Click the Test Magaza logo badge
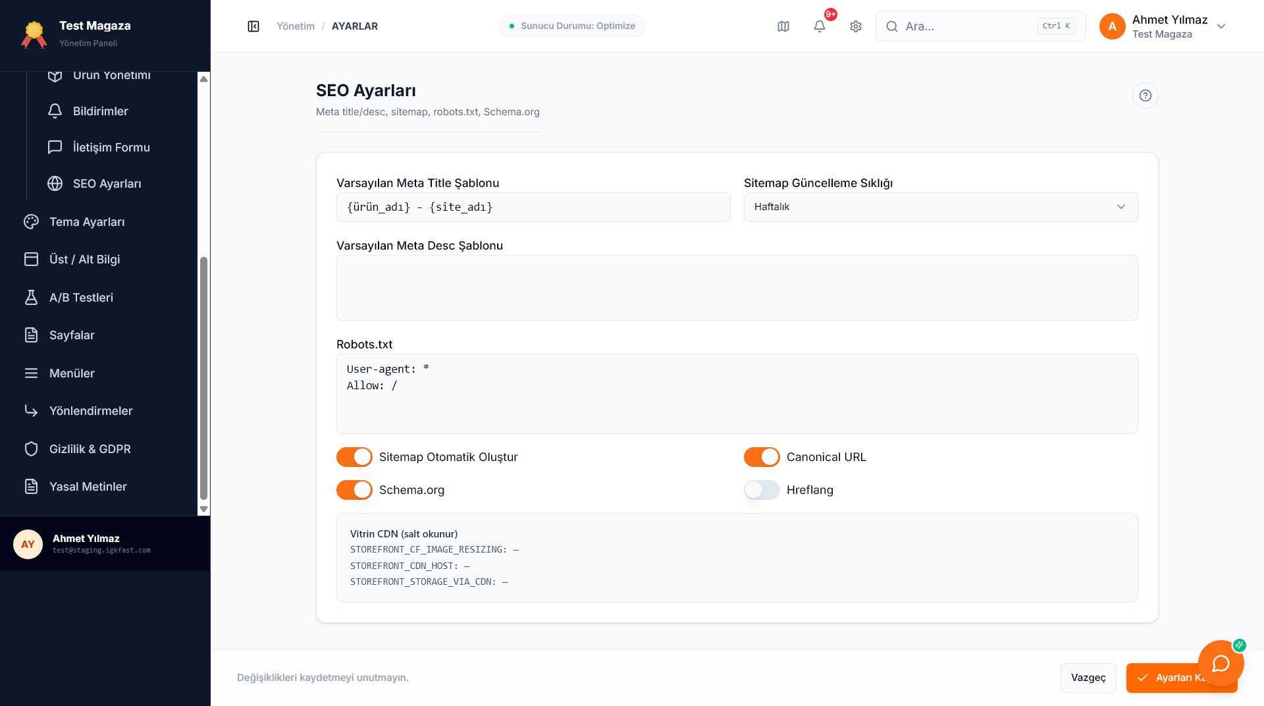 coord(34,34)
